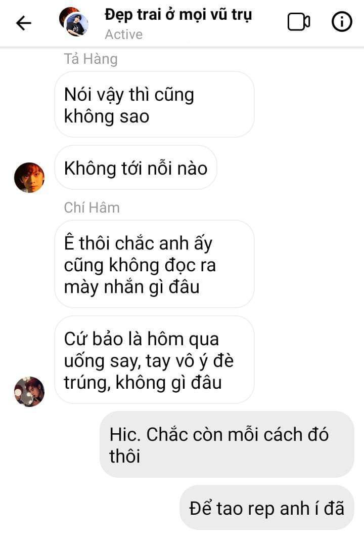Select message 'Nói vậy thì cũng không sao'

[154, 105]
